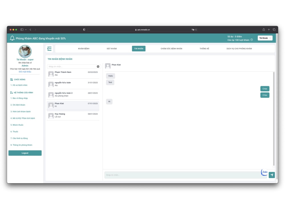Open Hồ sơ bệnh nhân in the sidebar
Screen dimensions: 285x214
click(x=19, y=85)
